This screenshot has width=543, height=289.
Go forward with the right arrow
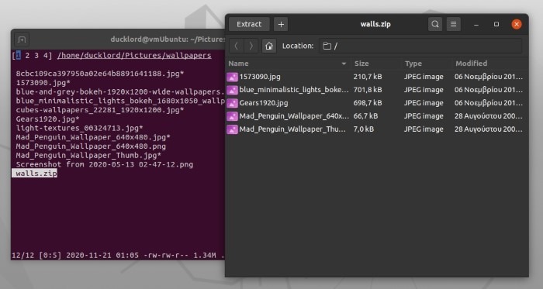tap(251, 46)
